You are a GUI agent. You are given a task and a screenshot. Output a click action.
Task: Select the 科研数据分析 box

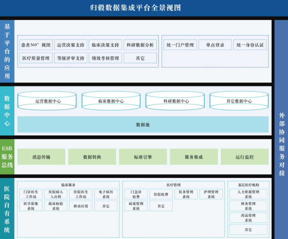tap(140, 45)
